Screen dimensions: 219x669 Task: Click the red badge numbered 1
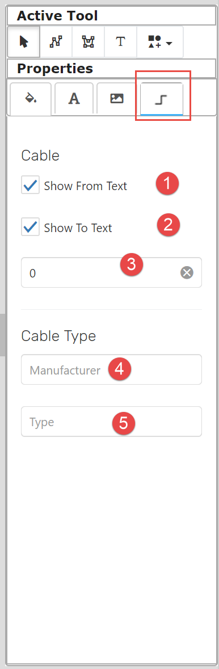tap(167, 184)
